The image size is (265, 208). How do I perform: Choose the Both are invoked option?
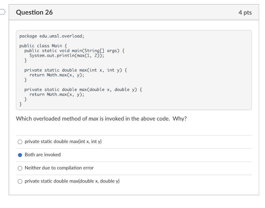[20, 155]
